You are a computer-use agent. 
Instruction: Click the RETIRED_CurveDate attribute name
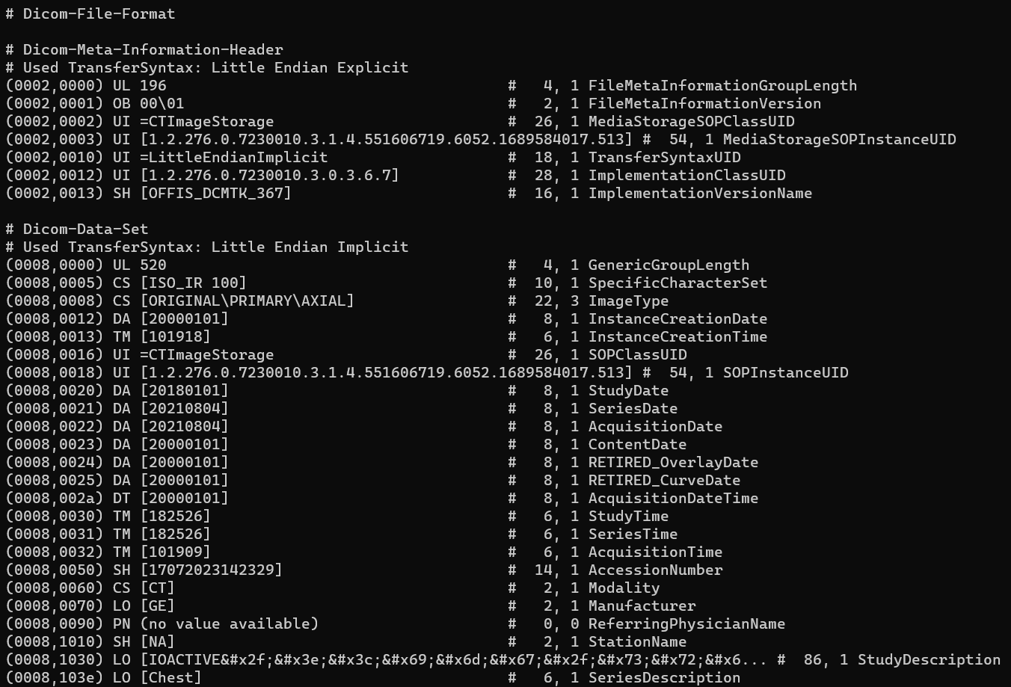point(664,480)
